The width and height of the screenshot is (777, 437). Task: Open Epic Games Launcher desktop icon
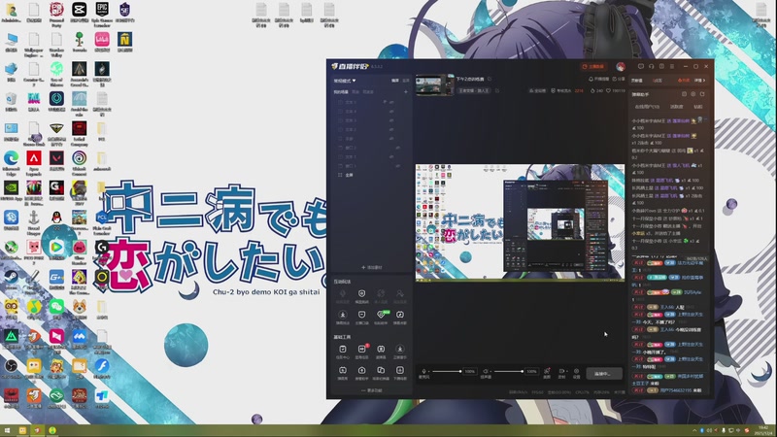pos(102,14)
